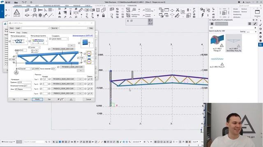Viewport: 263px width, 147px height.
Task: Click the Modify button
Action: point(37,100)
